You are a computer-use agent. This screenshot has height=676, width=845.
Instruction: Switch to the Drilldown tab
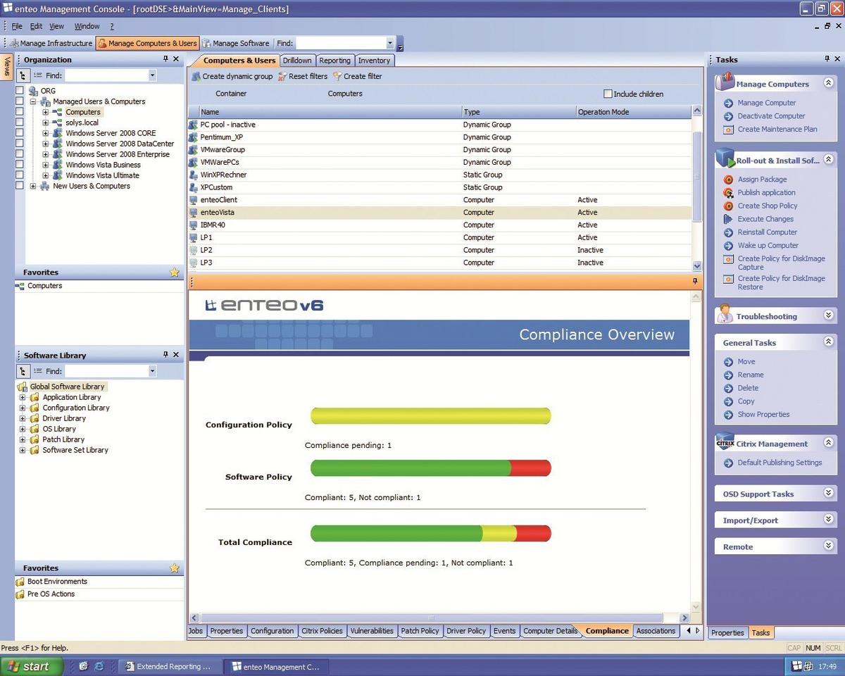point(297,61)
